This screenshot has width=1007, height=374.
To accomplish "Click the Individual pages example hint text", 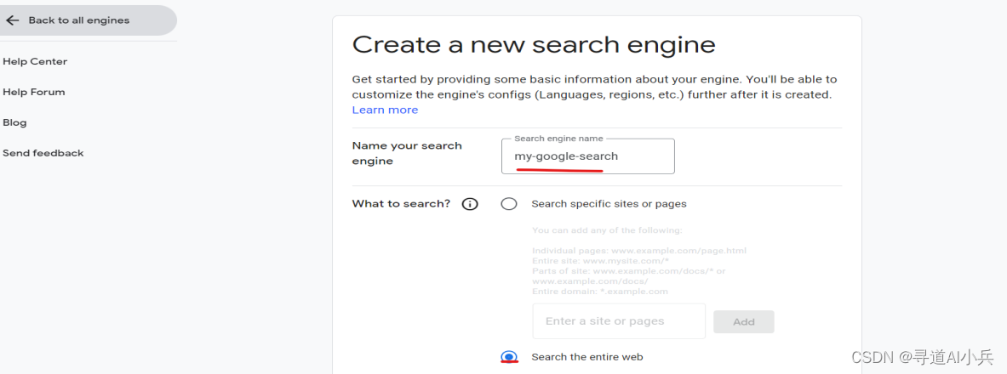I will click(x=638, y=251).
